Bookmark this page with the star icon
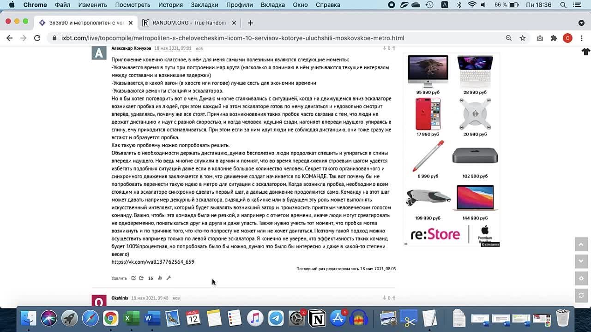The height and width of the screenshot is (332, 591). click(x=523, y=38)
